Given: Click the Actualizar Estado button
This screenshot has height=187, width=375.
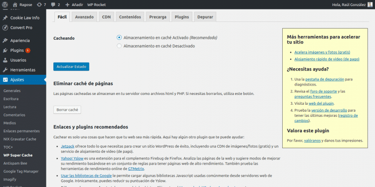Looking at the screenshot, I should [x=71, y=66].
